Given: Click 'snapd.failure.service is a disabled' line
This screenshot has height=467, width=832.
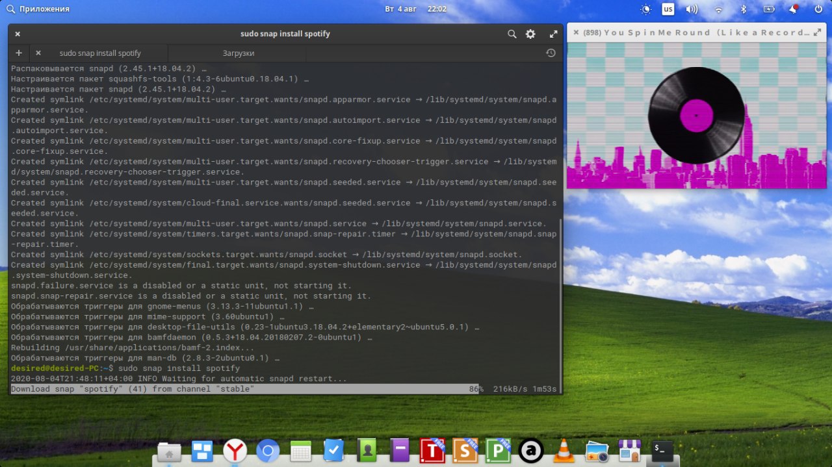Looking at the screenshot, I should pyautogui.click(x=181, y=286).
